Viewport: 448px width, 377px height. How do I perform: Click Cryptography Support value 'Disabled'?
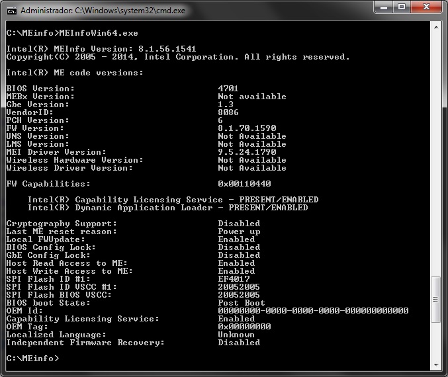click(x=239, y=224)
